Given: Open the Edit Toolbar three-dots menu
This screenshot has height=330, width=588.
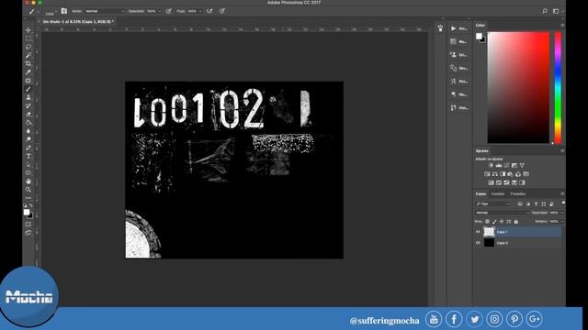Looking at the screenshot, I should coord(28,198).
